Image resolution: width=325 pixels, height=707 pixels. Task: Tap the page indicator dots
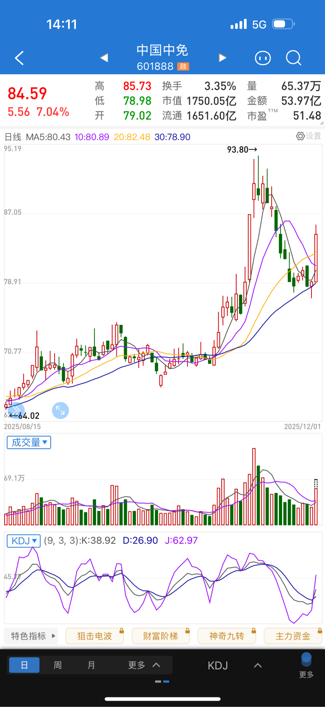tap(162, 682)
